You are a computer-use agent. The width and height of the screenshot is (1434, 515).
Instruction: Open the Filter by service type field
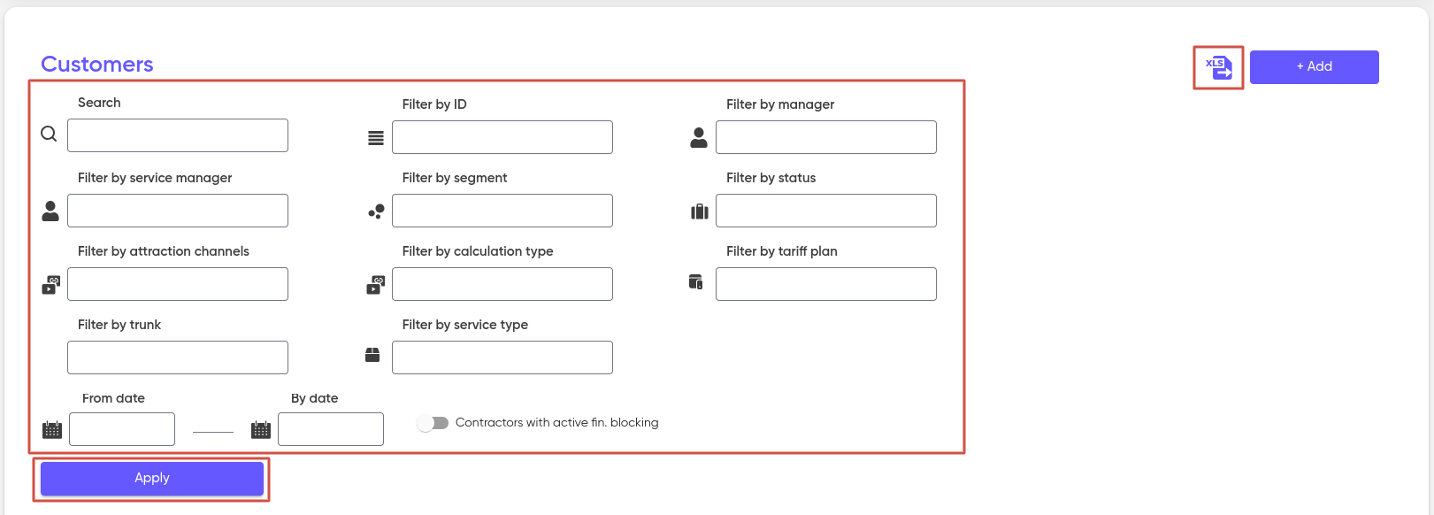pos(502,357)
